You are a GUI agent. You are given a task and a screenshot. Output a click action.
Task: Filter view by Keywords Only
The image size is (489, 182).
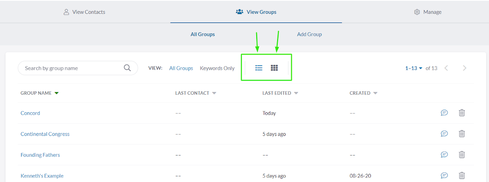coord(217,68)
